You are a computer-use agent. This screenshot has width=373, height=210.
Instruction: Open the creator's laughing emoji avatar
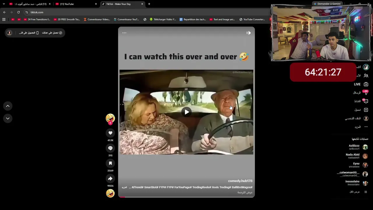[x=110, y=118]
